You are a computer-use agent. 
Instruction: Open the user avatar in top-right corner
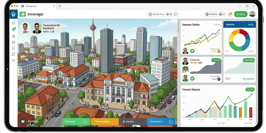252,14
